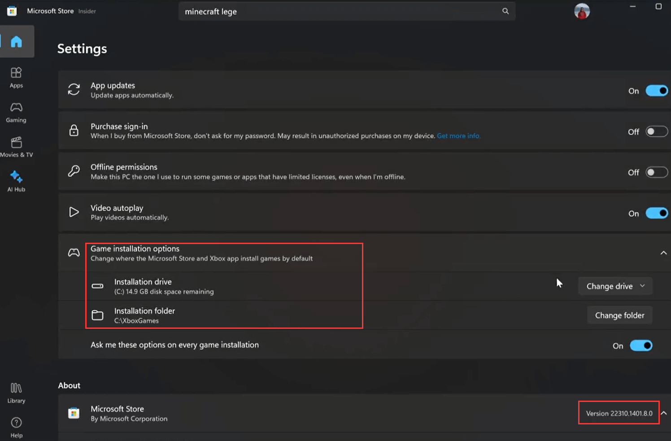The image size is (671, 441).
Task: Collapse the Game installation options section
Action: [663, 253]
